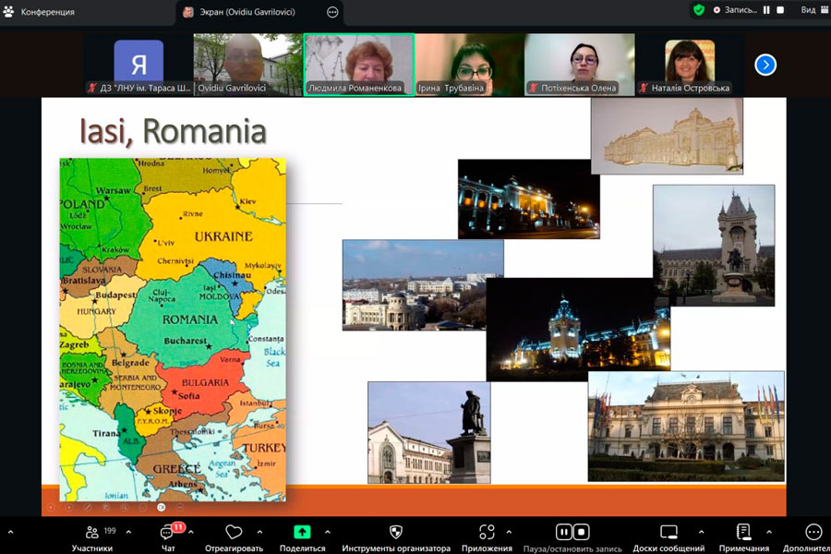Pause the recording in the bottom toolbar

562,532
